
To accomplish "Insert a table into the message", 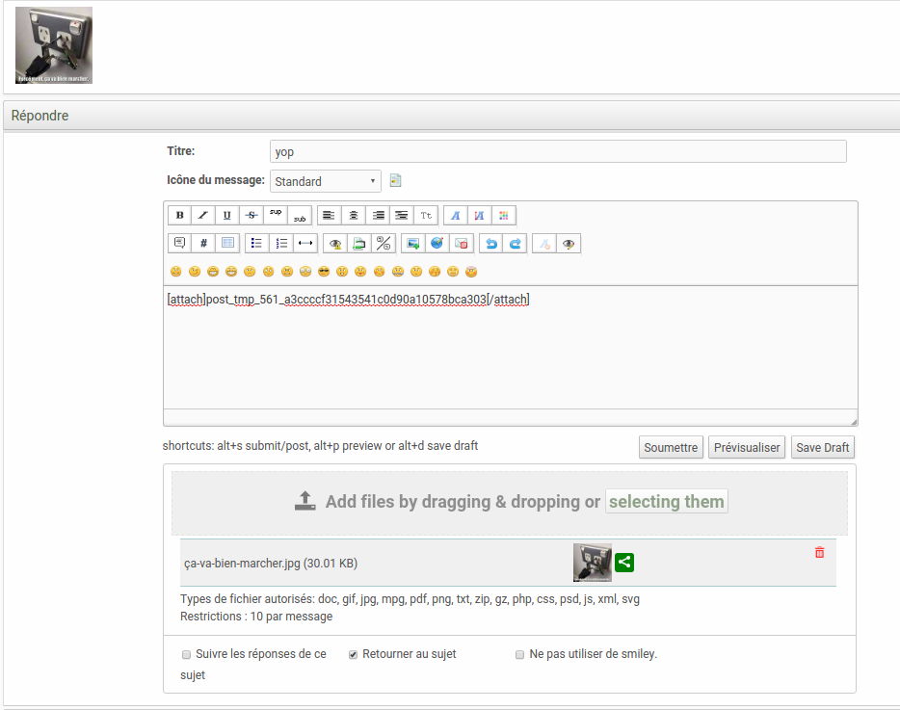I will [x=228, y=244].
